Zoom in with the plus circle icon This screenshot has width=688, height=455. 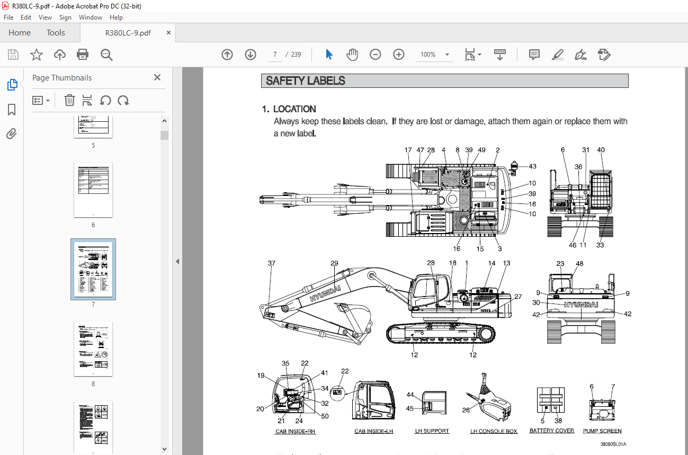[x=399, y=55]
